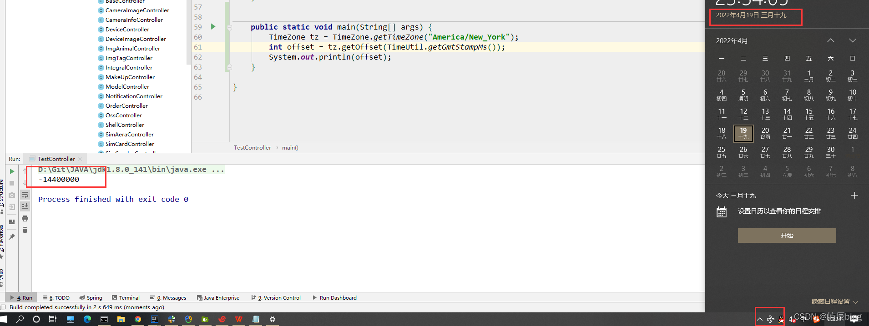This screenshot has height=326, width=869.
Task: Open the 9: Version Control tool window
Action: [276, 298]
